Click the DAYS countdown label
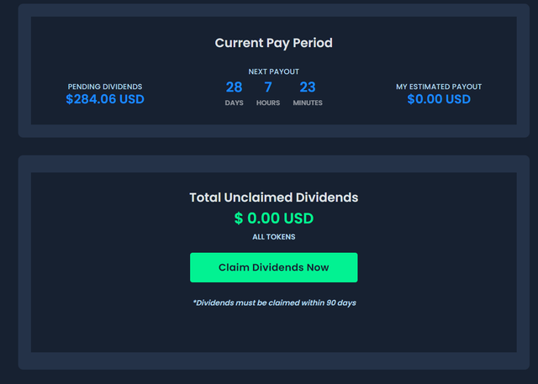538x384 pixels. point(234,103)
